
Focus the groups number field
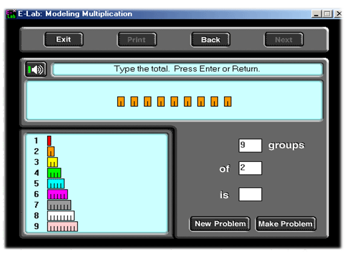[250, 146]
